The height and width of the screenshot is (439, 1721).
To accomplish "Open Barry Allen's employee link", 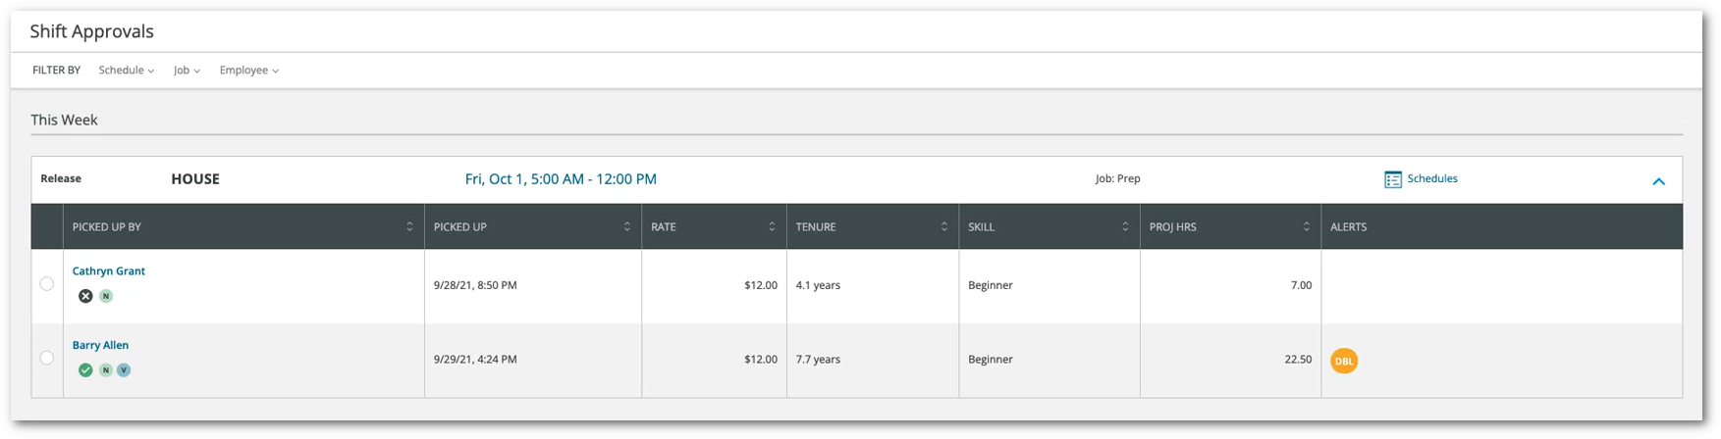I will tap(100, 346).
